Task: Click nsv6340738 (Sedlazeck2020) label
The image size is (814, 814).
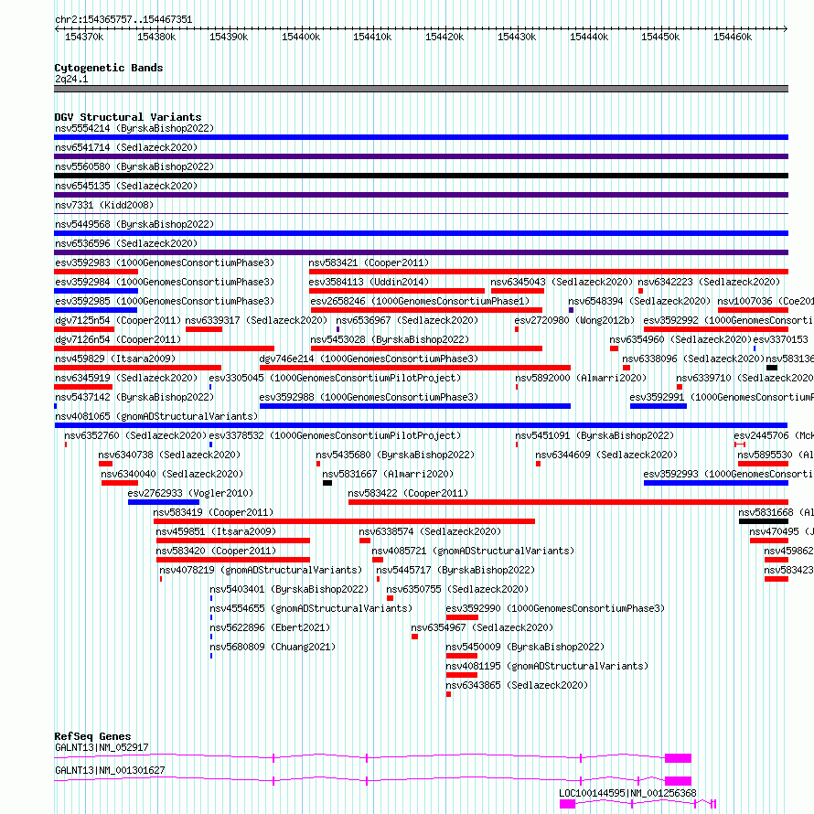Action: (x=169, y=455)
